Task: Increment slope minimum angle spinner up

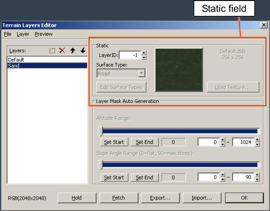Action: point(223,175)
